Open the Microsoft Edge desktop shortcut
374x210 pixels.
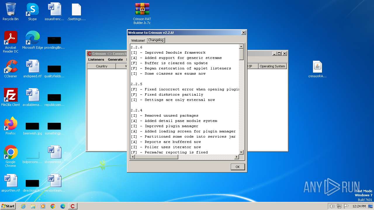tap(32, 40)
